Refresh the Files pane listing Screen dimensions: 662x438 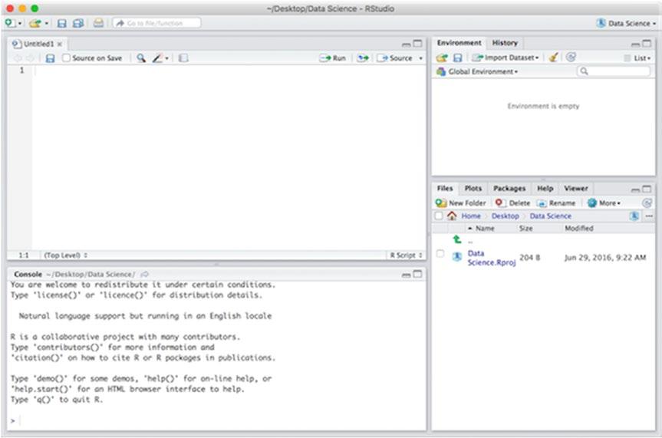click(647, 203)
